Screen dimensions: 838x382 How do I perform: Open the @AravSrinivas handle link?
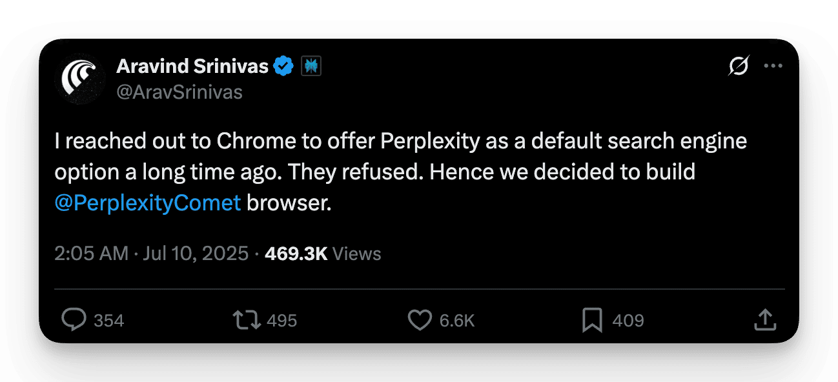tap(179, 92)
